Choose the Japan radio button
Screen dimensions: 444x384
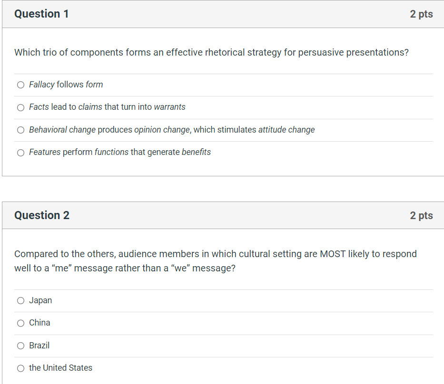20,300
